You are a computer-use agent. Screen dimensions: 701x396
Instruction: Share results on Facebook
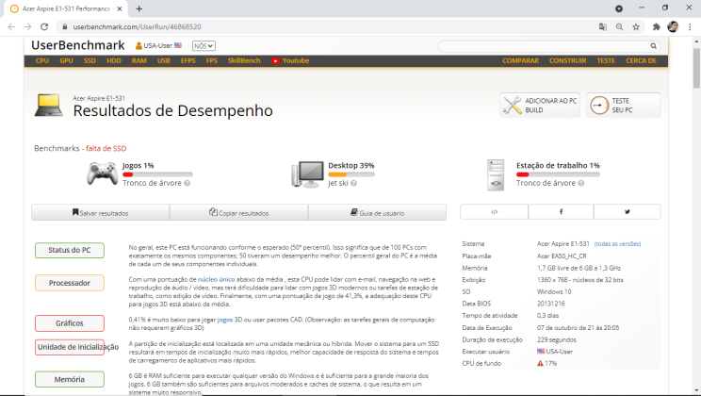click(561, 212)
